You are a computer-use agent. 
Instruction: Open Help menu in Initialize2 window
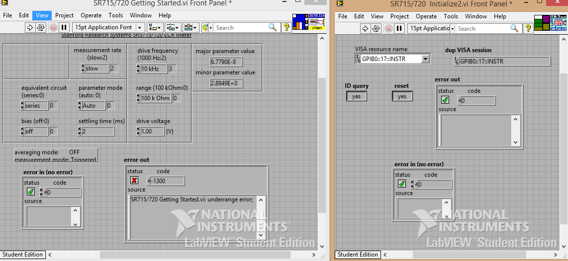500,16
